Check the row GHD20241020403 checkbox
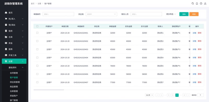The height and width of the screenshot is (102, 209). (37, 49)
